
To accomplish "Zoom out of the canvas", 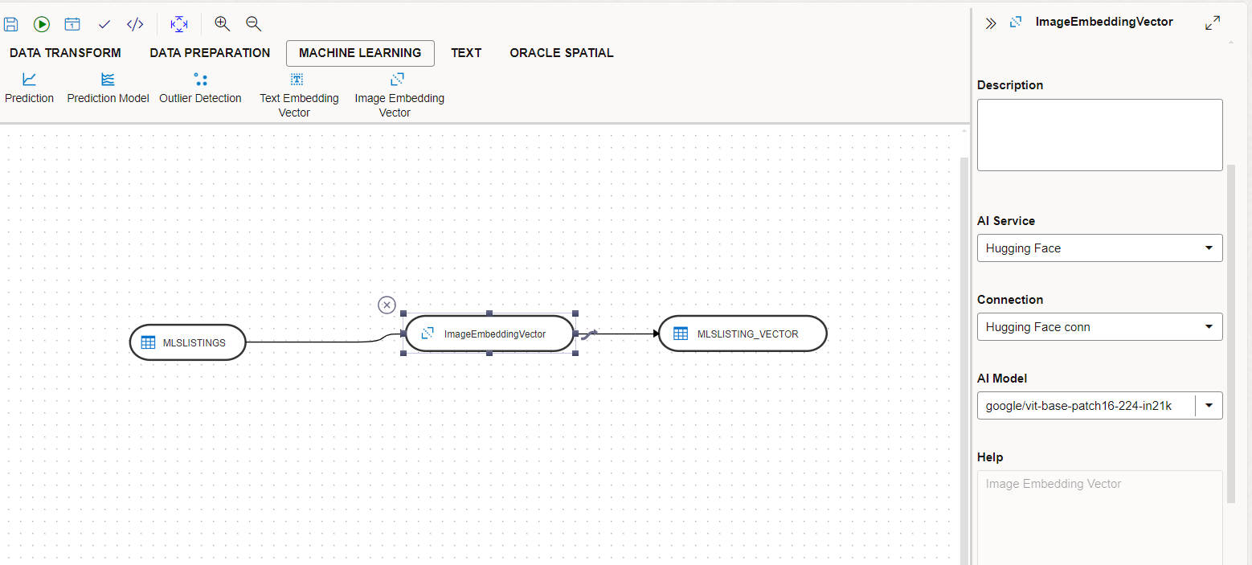I will pos(253,24).
